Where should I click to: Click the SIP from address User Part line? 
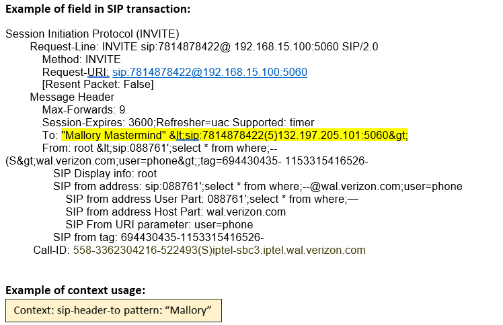click(165, 199)
